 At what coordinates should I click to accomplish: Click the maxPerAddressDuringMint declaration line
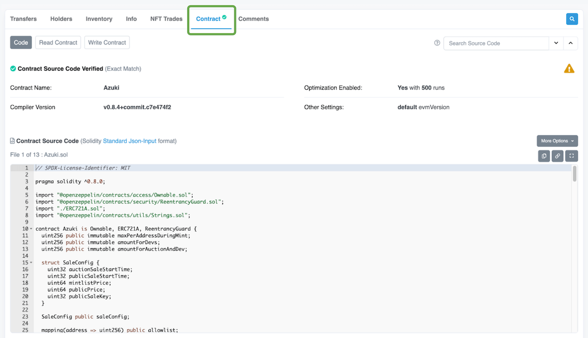coord(116,236)
